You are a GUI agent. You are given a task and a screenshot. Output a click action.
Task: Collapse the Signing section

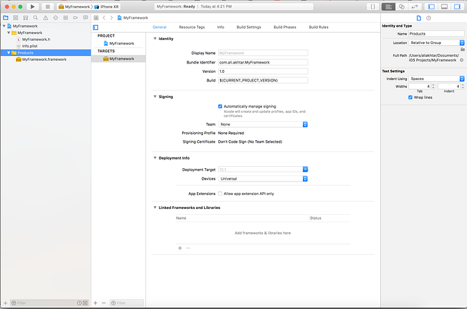(155, 97)
